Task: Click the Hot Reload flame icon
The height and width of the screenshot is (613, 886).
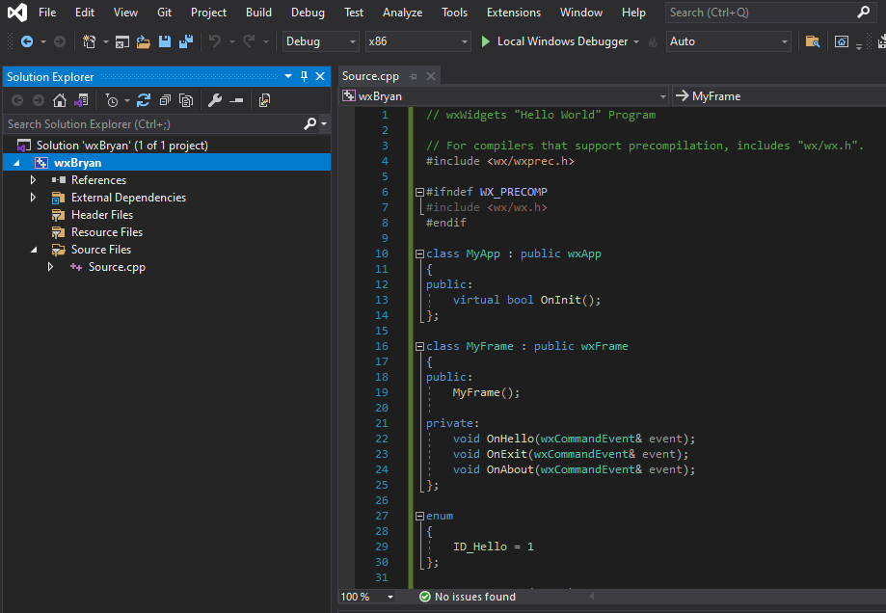Action: (653, 41)
